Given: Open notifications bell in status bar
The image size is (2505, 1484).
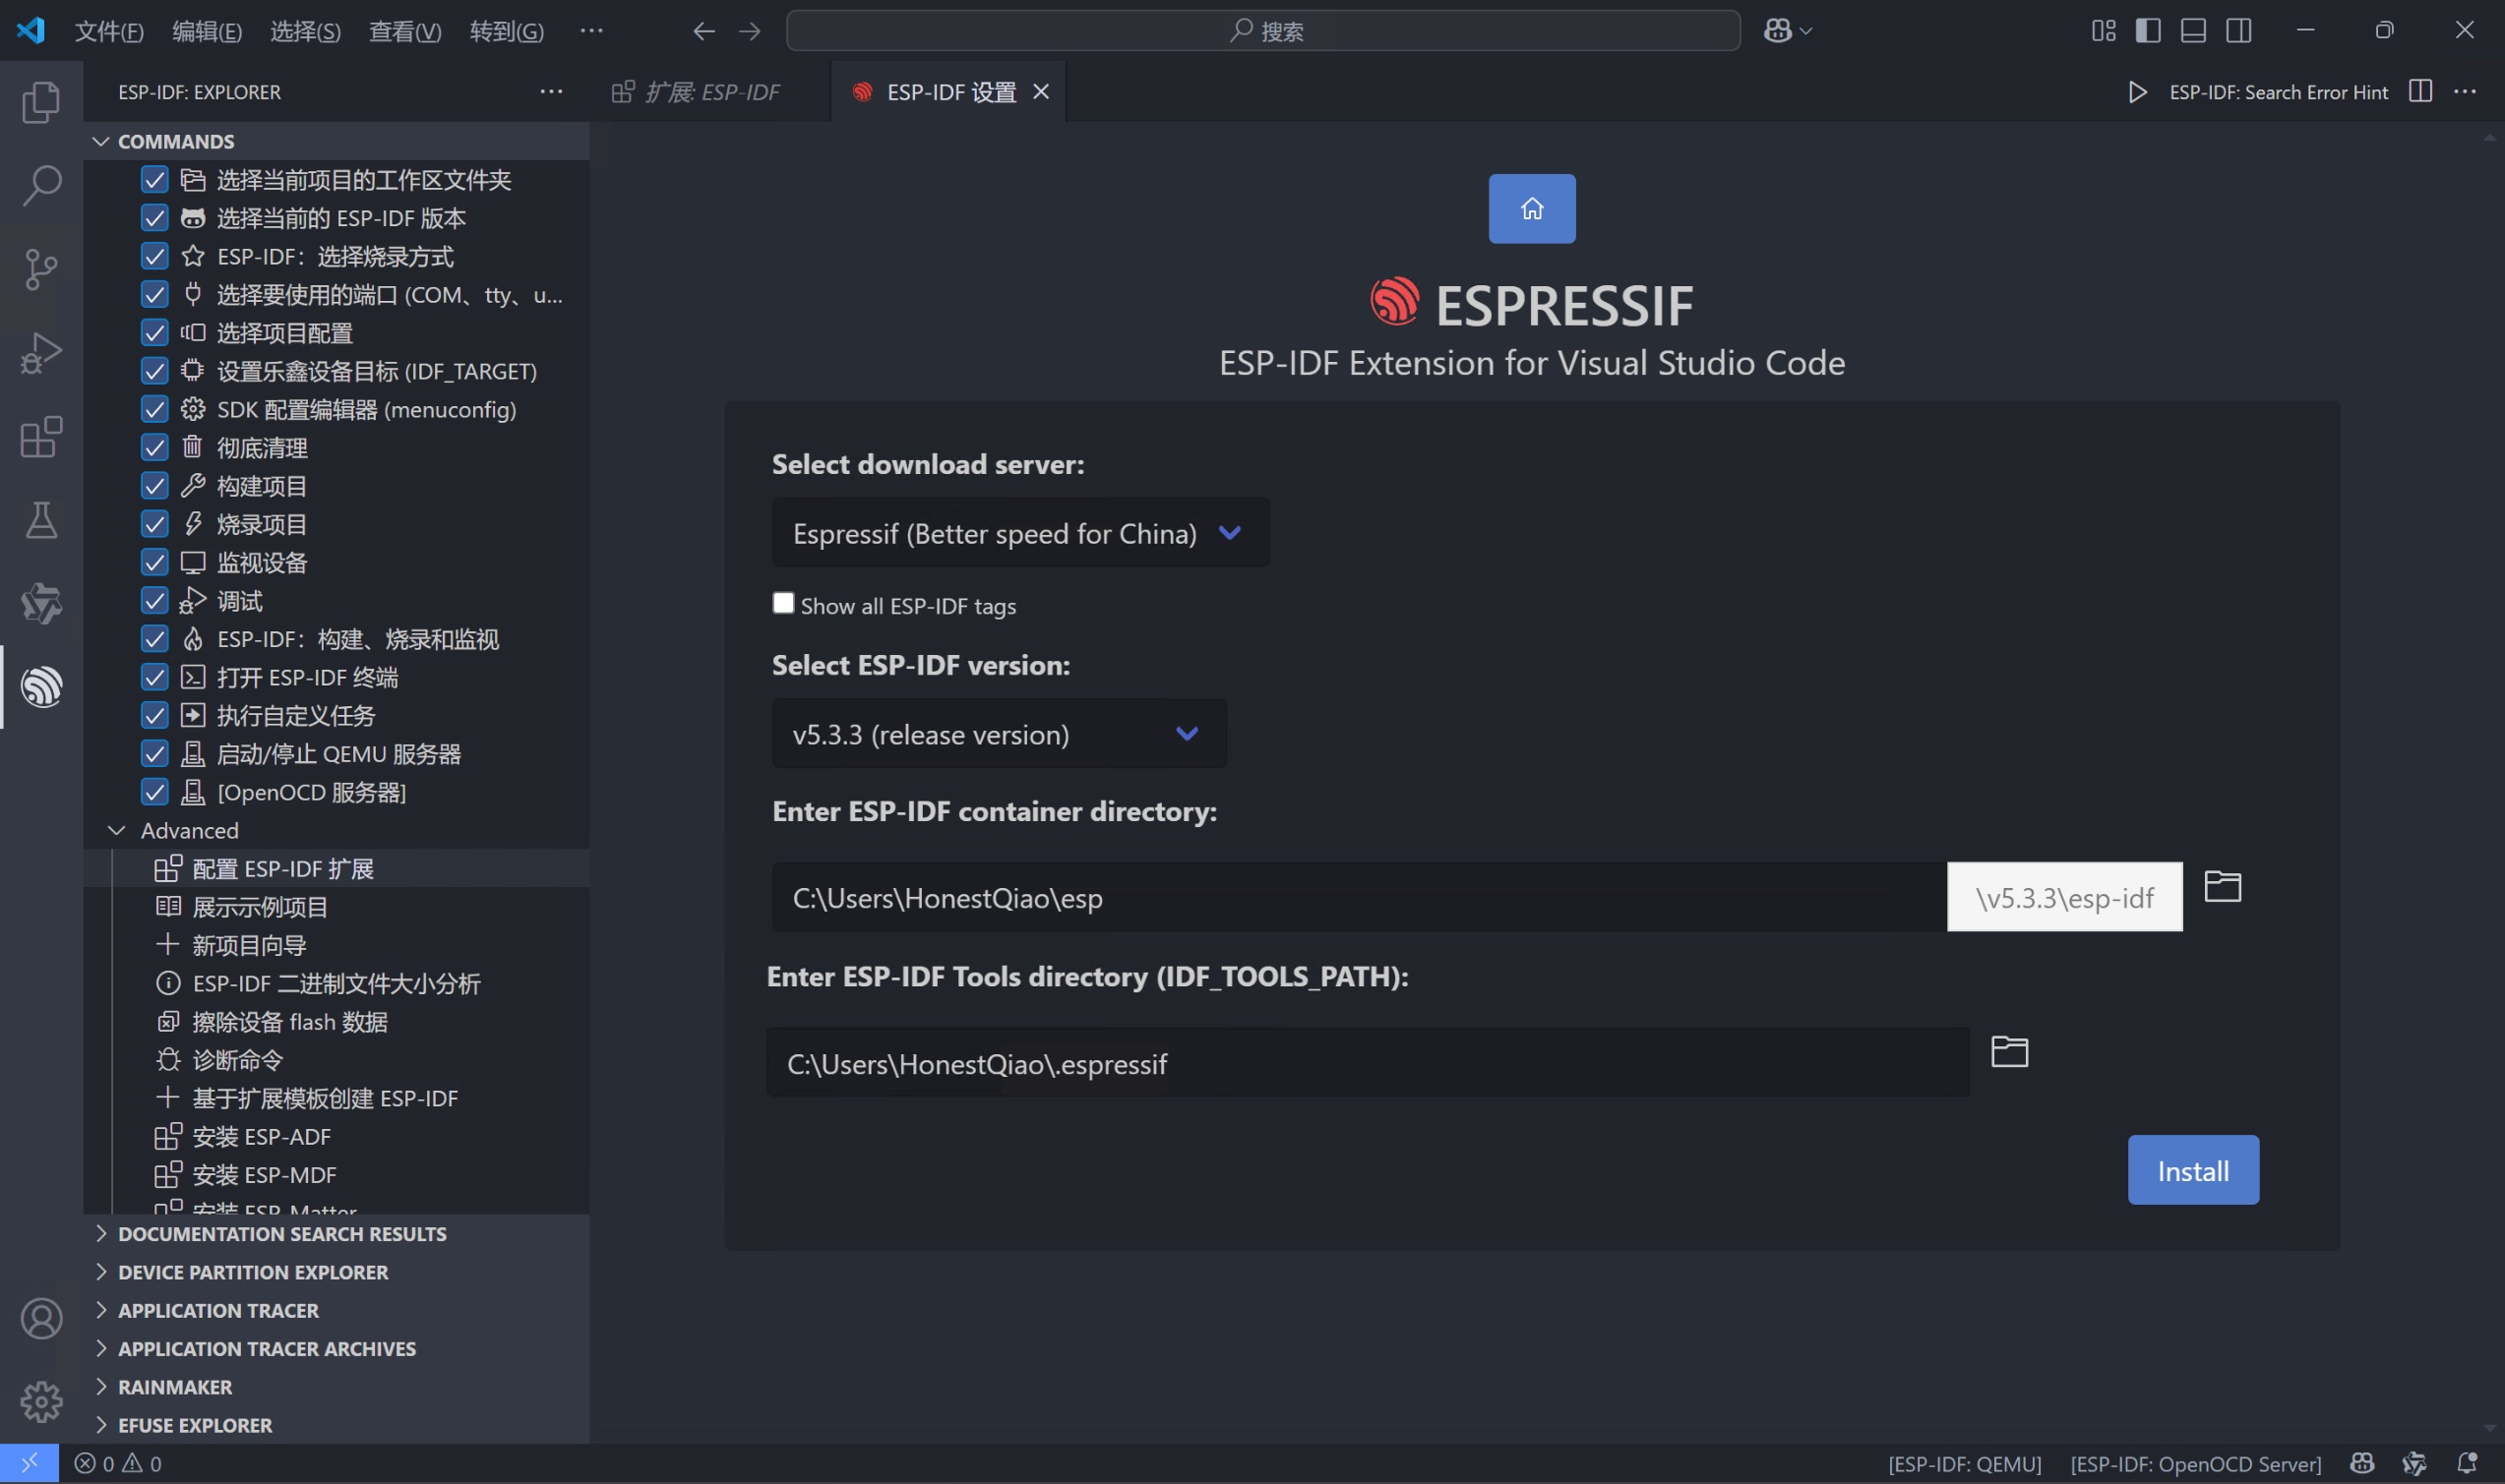Looking at the screenshot, I should [x=2467, y=1464].
